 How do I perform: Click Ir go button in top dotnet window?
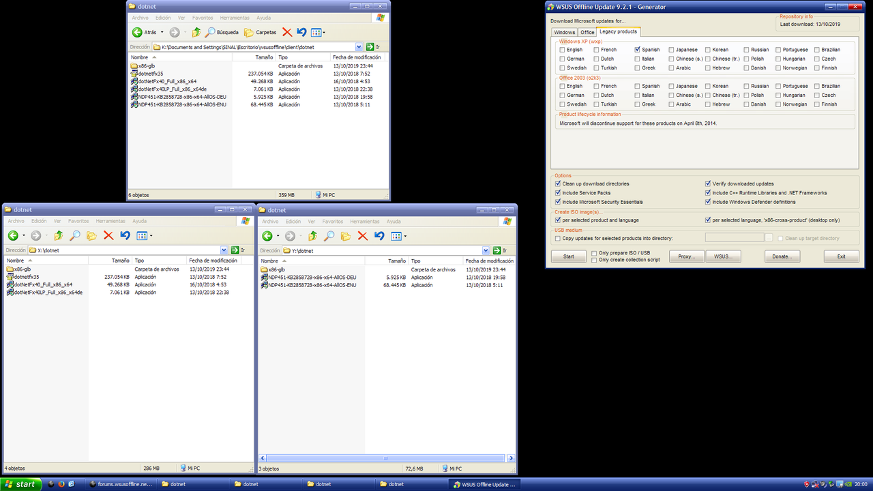(372, 47)
